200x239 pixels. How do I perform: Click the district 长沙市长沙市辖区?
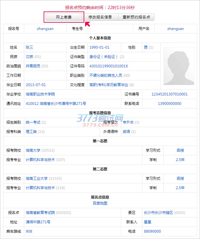pyautogui.click(x=158, y=213)
